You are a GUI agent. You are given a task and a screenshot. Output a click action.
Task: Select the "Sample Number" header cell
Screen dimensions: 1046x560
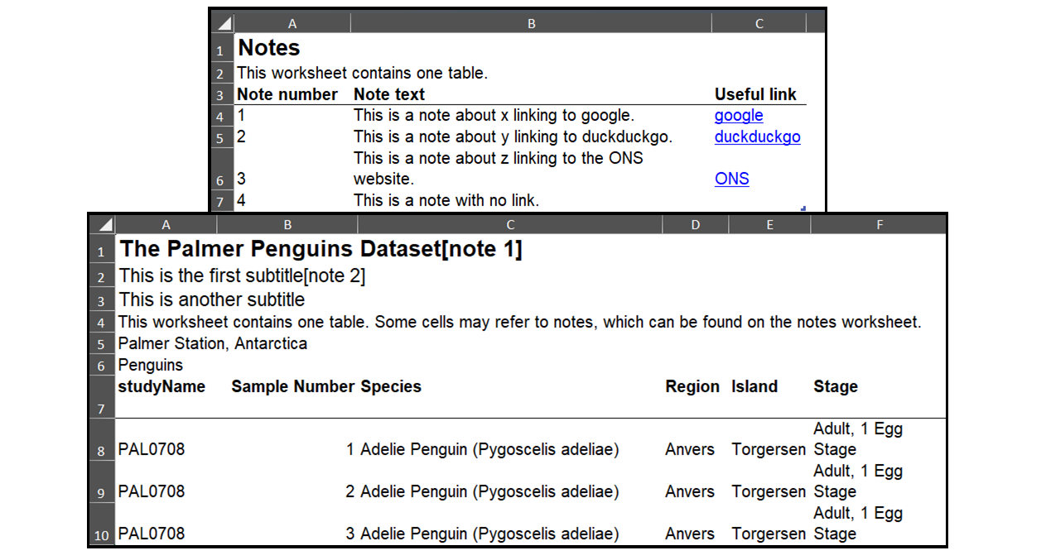pos(293,386)
